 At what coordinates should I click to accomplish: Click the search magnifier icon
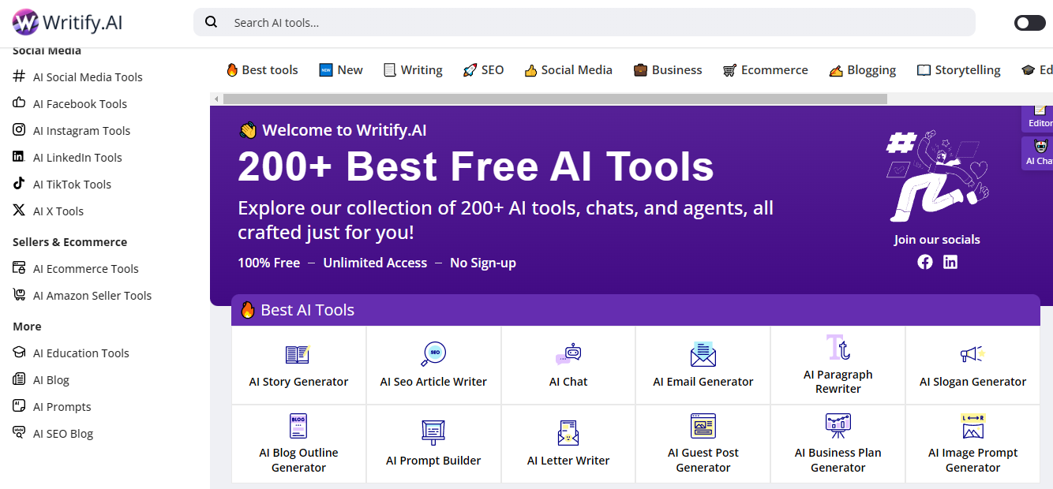coord(212,22)
